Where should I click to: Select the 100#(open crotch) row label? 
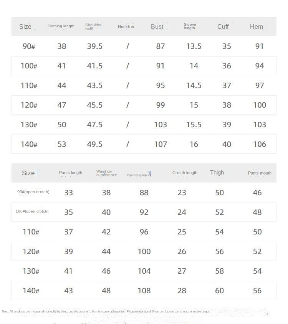pyautogui.click(x=32, y=211)
